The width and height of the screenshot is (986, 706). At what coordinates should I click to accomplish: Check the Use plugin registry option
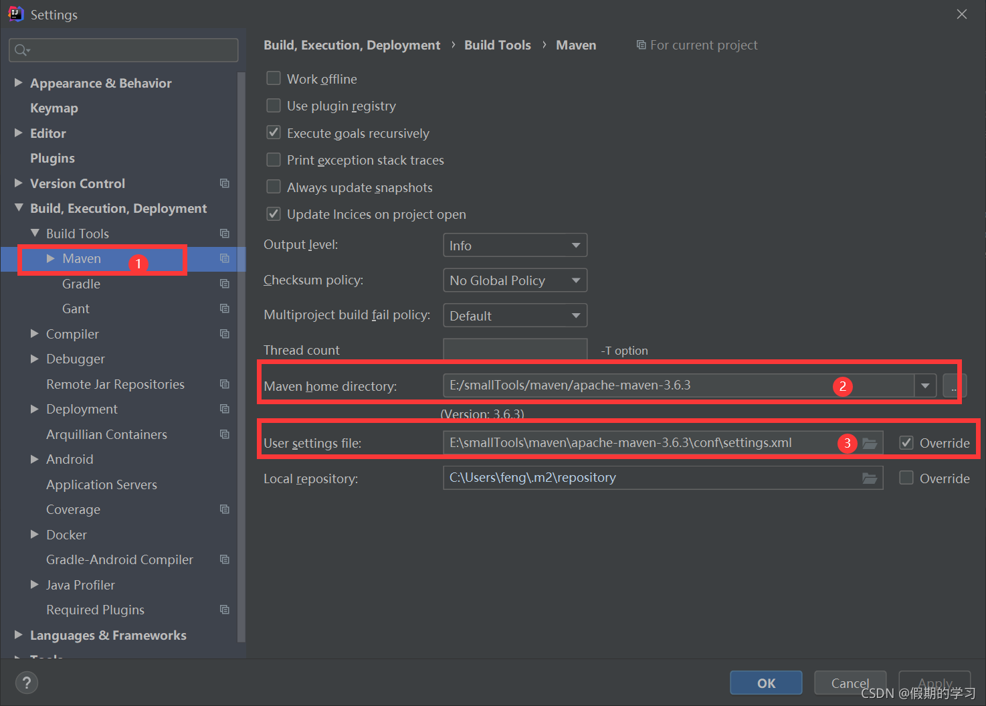[x=274, y=106]
